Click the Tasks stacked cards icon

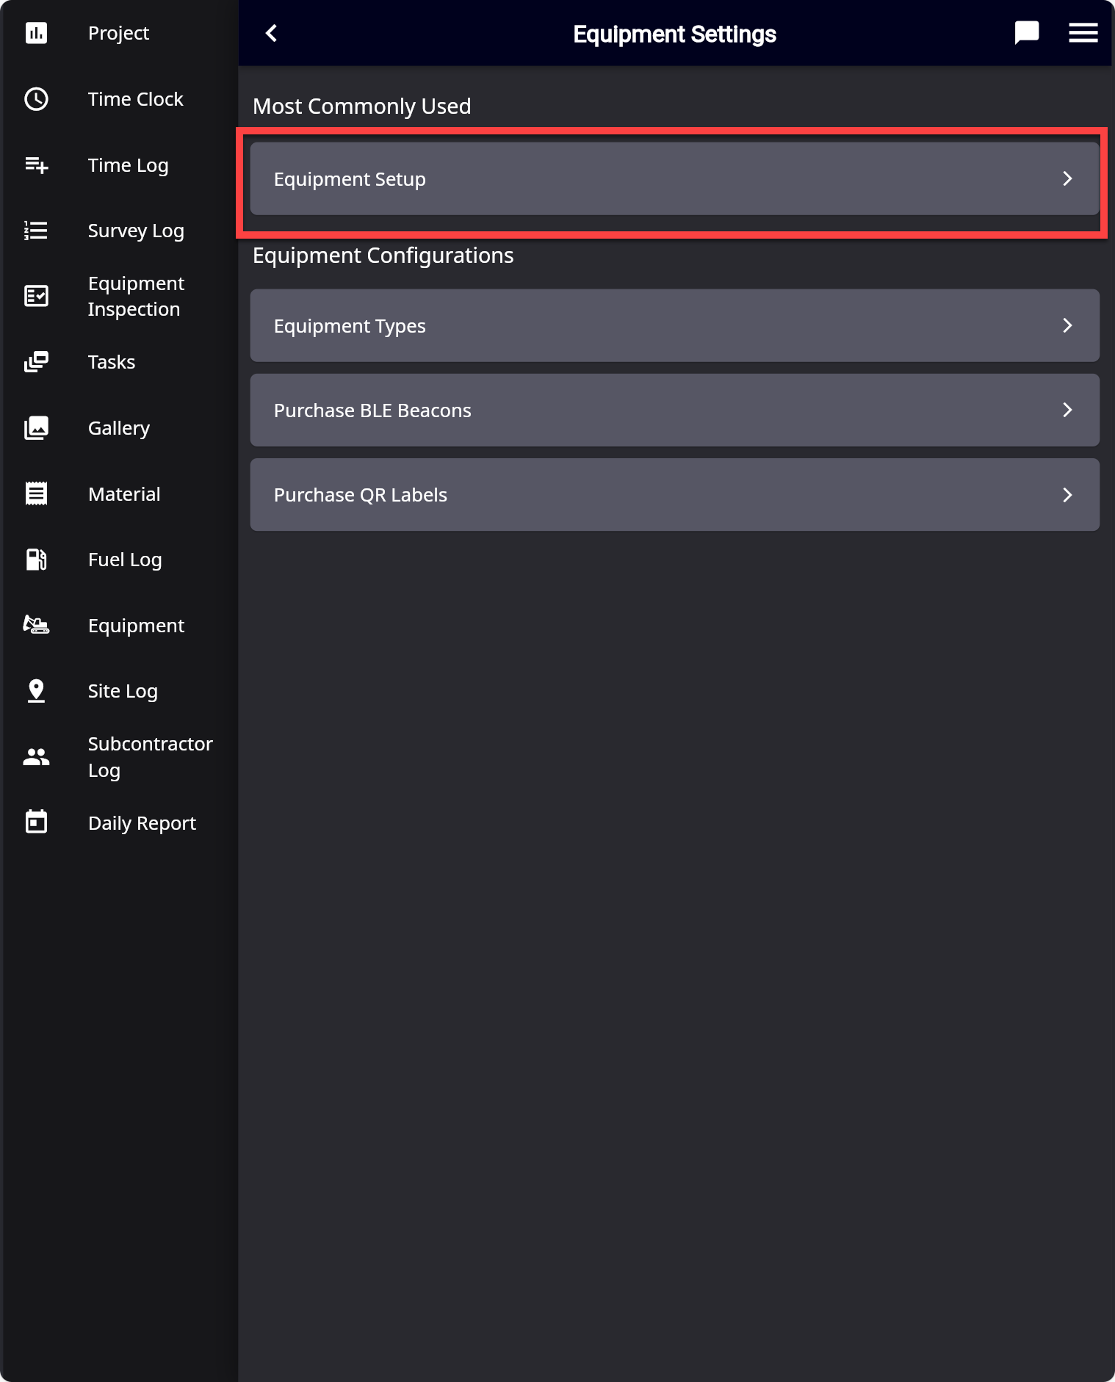[36, 362]
